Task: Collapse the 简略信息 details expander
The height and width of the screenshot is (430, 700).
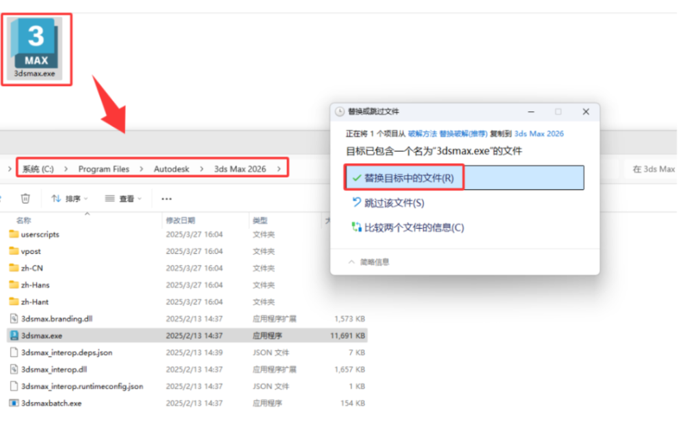Action: pos(368,262)
